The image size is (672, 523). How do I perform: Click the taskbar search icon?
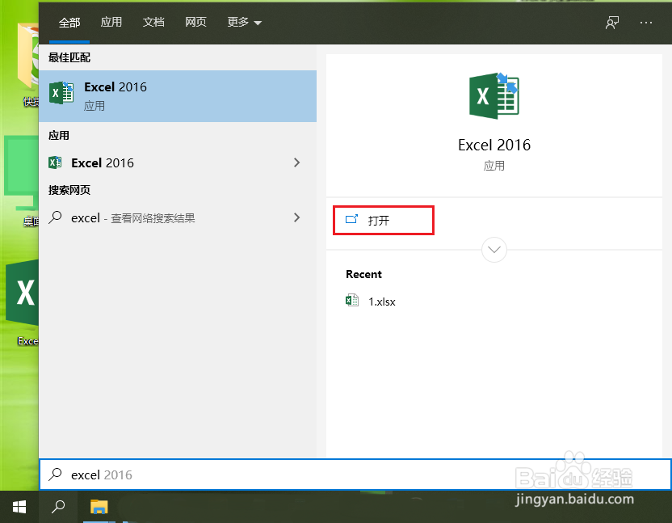pos(58,507)
